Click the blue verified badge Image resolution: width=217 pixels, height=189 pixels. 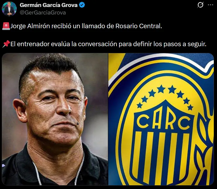[x=82, y=5]
